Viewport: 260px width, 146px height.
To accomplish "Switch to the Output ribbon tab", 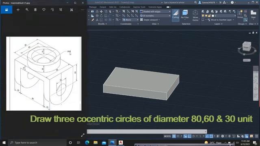I will (103, 7).
